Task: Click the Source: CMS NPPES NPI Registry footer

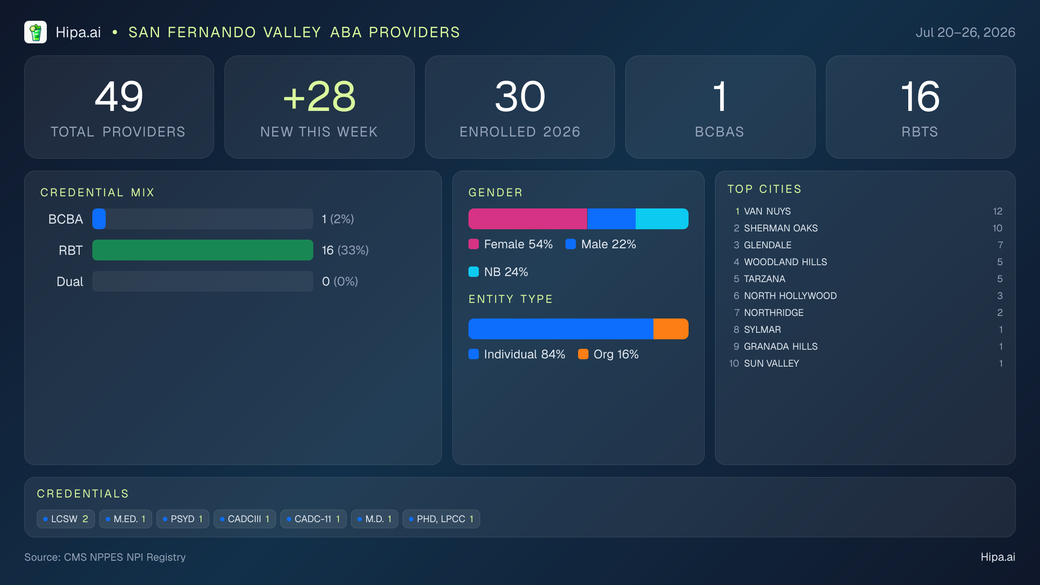Action: [x=105, y=557]
